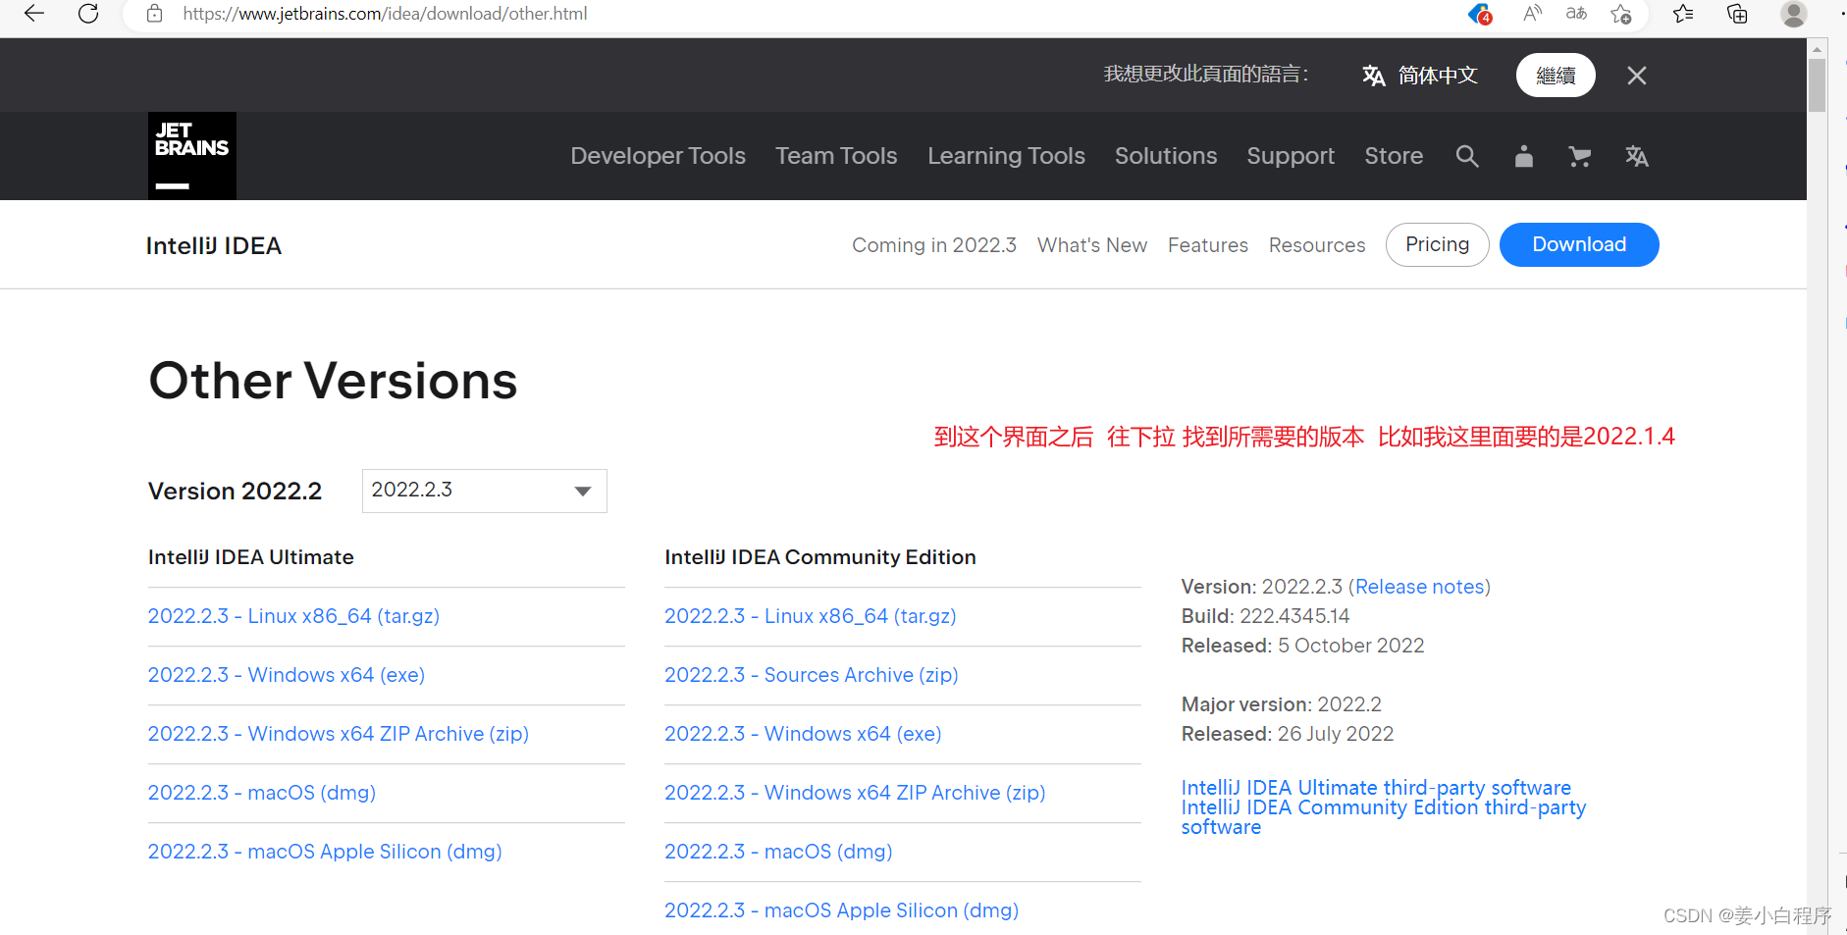Image resolution: width=1847 pixels, height=935 pixels.
Task: Start read aloud from the toolbar
Action: (x=1533, y=14)
